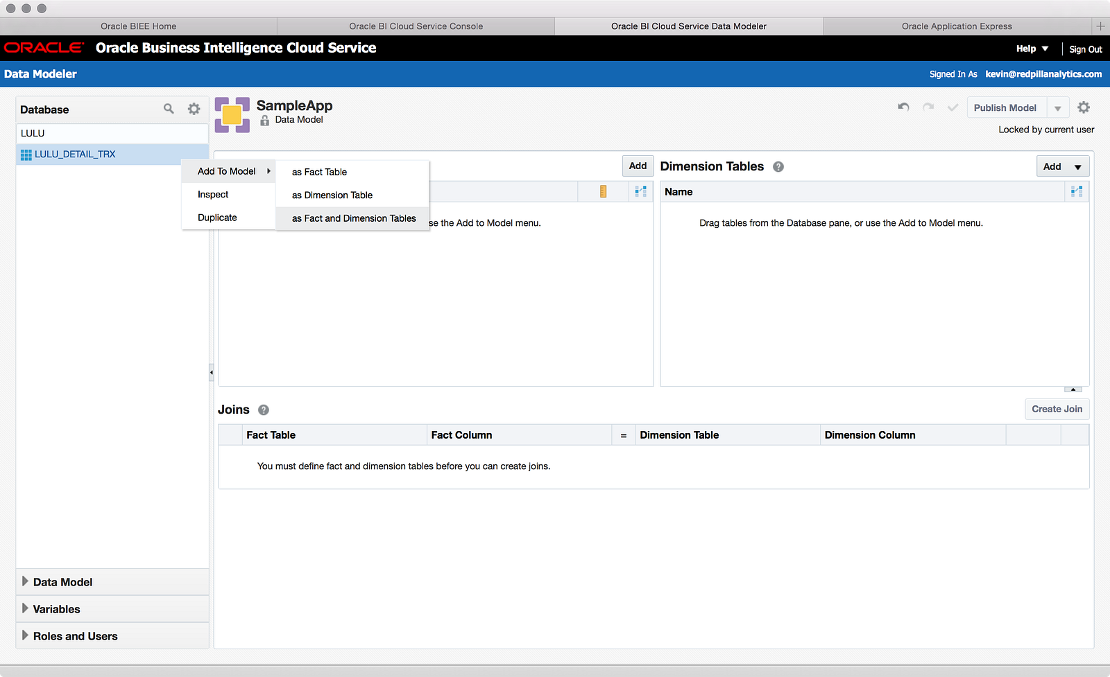Add table as Dimension Table
The image size is (1110, 677).
click(x=352, y=195)
